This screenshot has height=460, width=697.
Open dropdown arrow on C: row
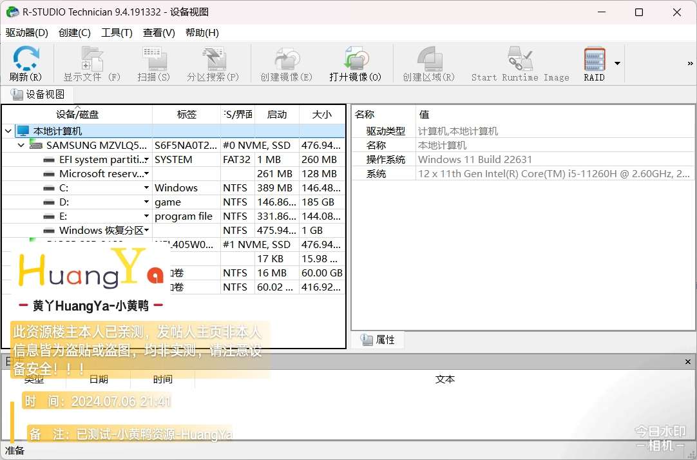(x=147, y=188)
